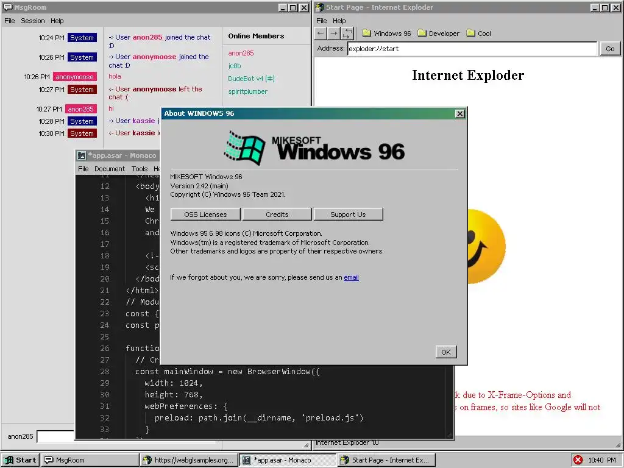Open the File menu in Monaco
The width and height of the screenshot is (624, 468).
(83, 169)
